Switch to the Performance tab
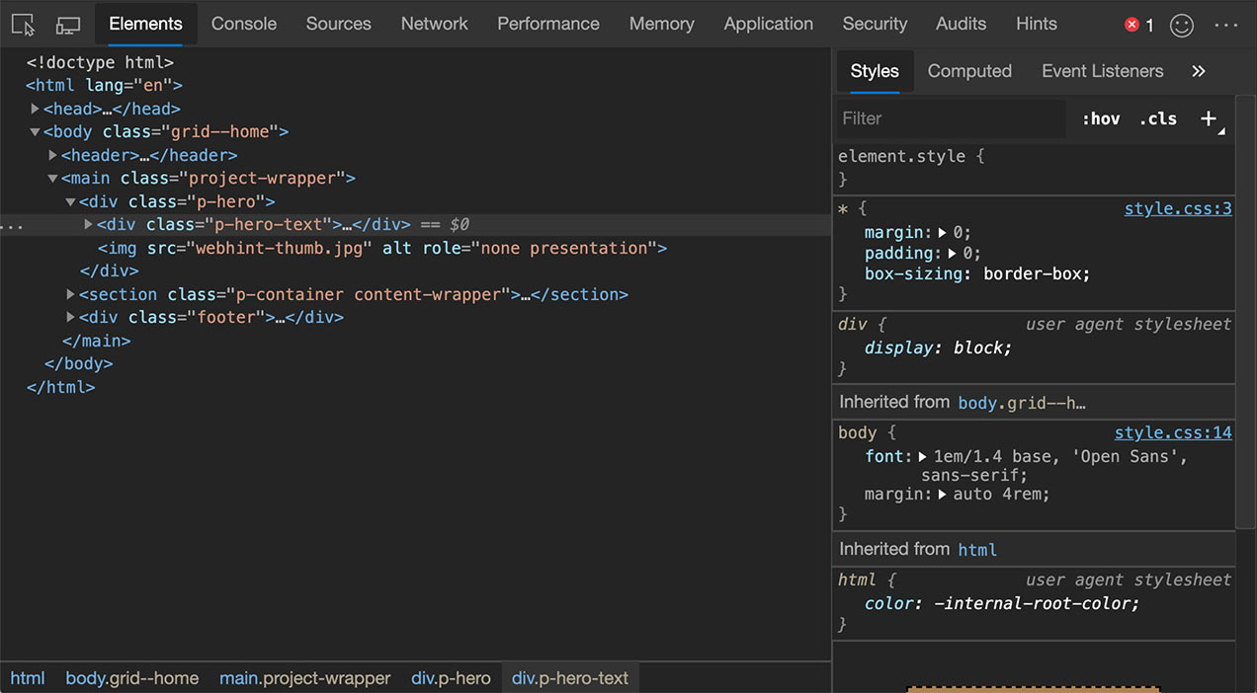Viewport: 1257px width, 693px height. click(548, 24)
